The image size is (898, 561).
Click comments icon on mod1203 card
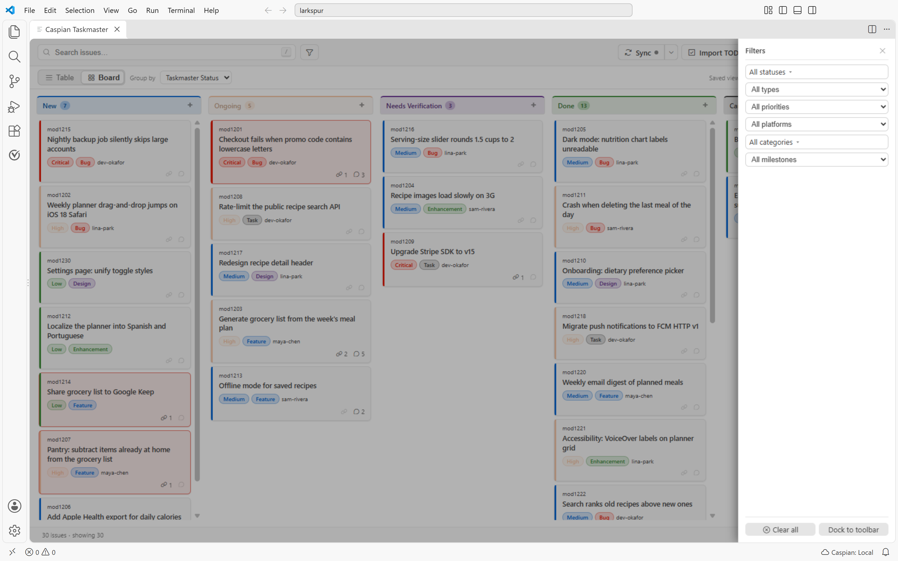(x=359, y=354)
